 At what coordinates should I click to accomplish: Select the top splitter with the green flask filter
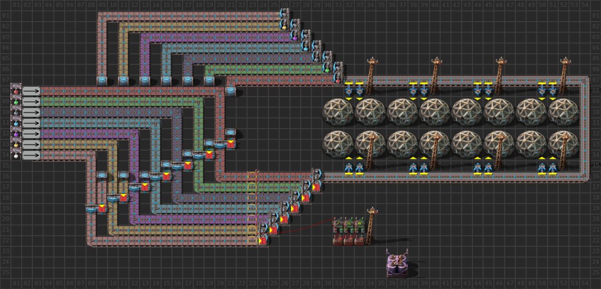pos(327,63)
